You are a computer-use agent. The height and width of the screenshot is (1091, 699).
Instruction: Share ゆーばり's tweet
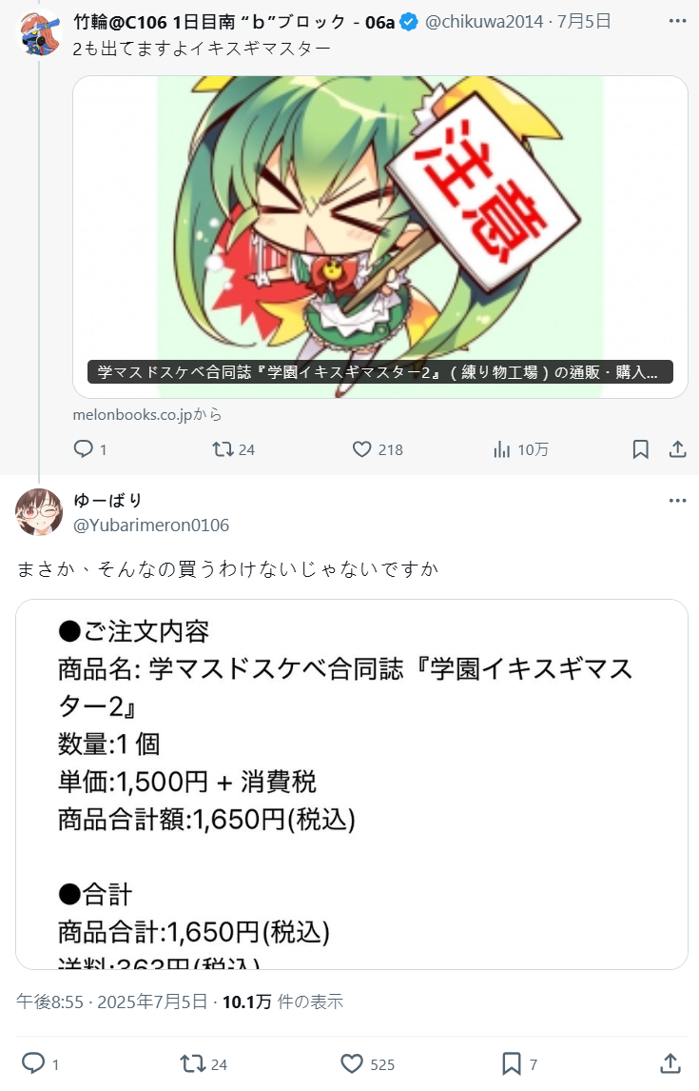670,1063
